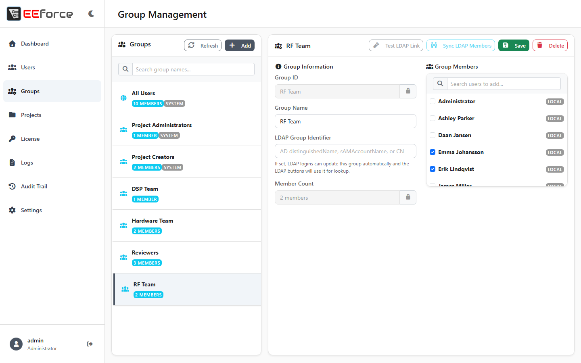Select Groups in sidebar navigation
This screenshot has height=363, width=581.
coord(52,91)
